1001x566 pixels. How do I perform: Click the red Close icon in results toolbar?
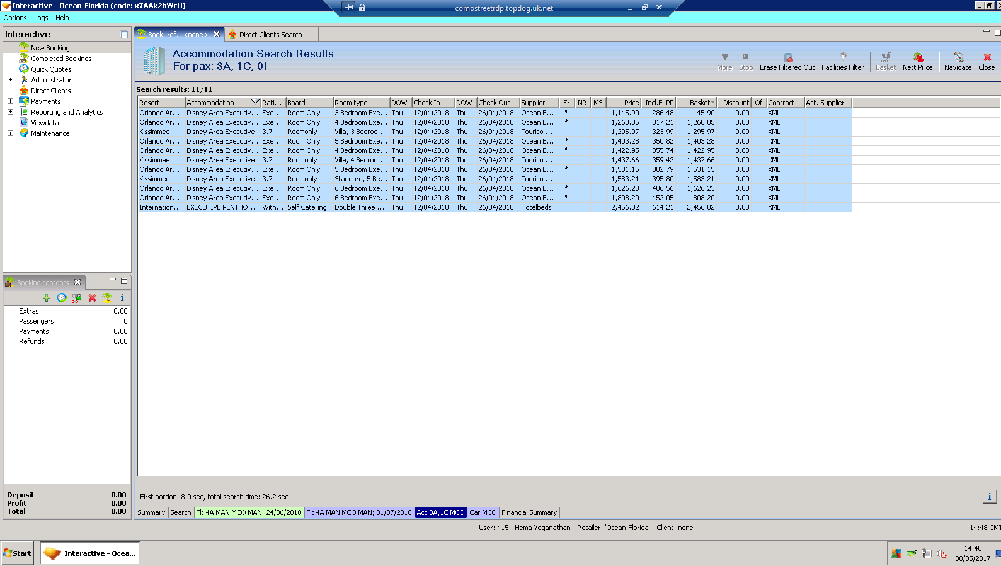(987, 57)
